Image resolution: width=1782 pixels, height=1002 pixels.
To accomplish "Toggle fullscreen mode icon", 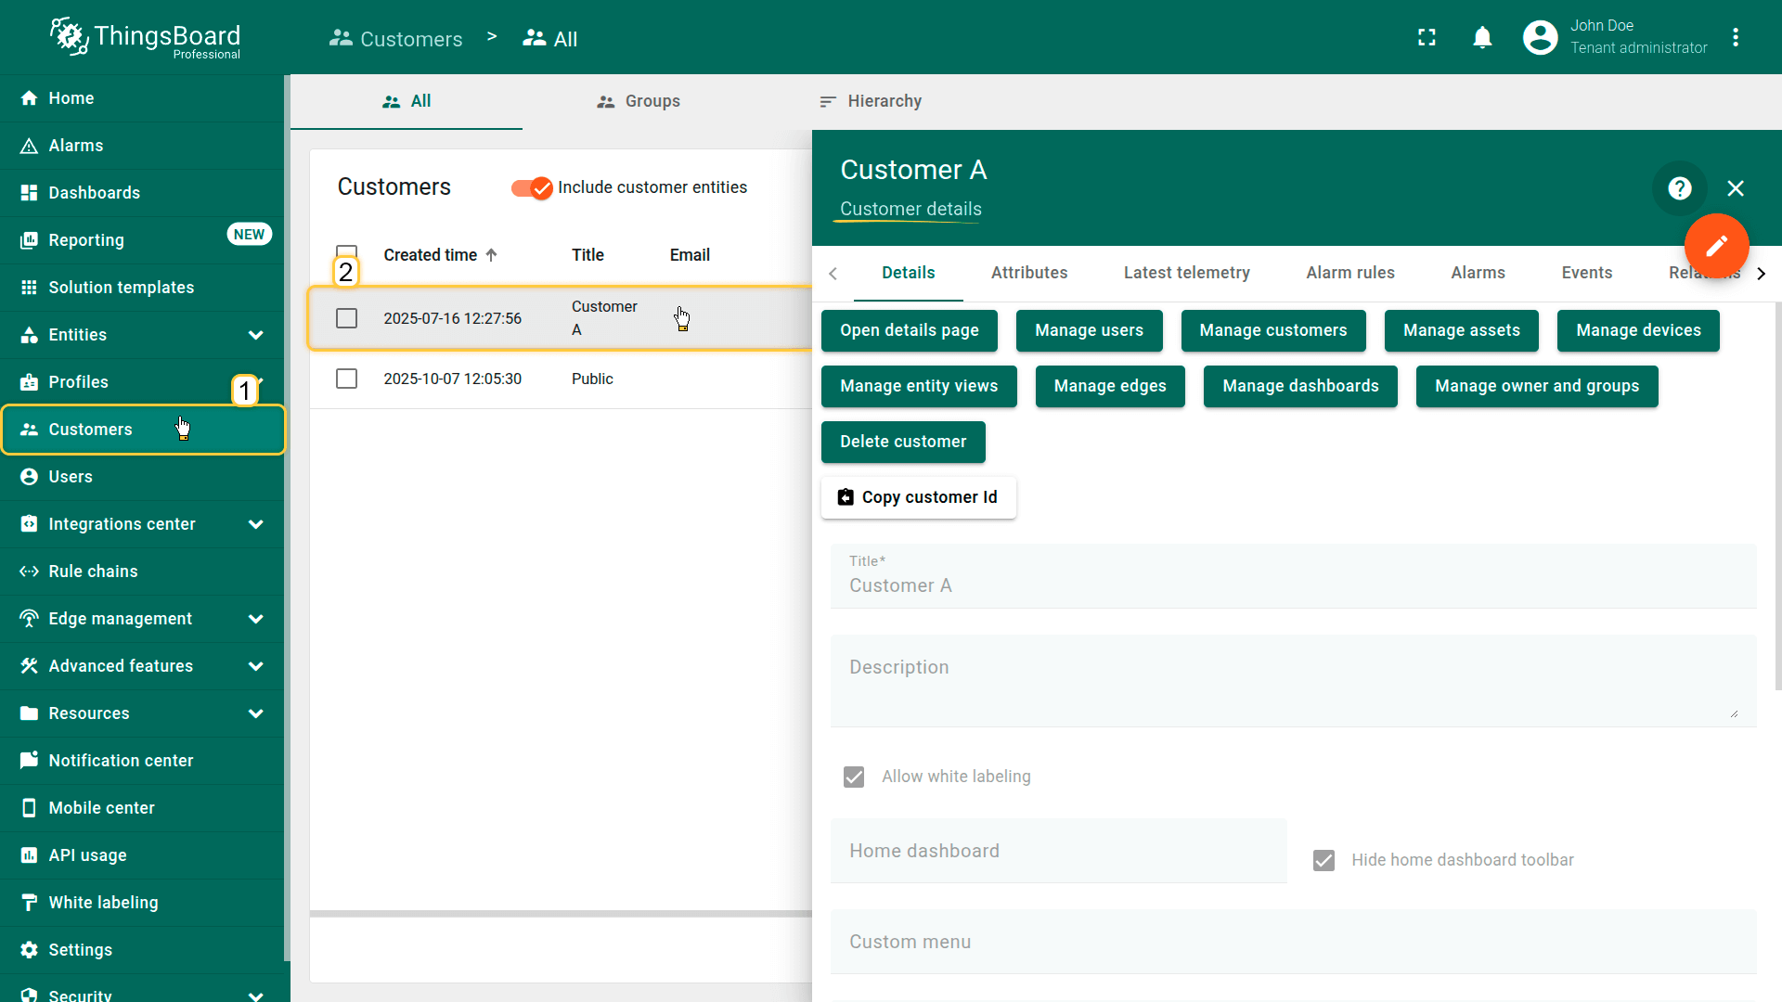I will point(1427,37).
